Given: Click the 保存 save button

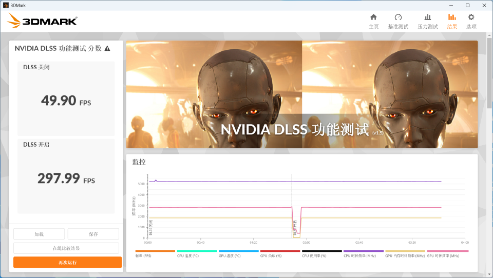Looking at the screenshot, I should [93, 234].
